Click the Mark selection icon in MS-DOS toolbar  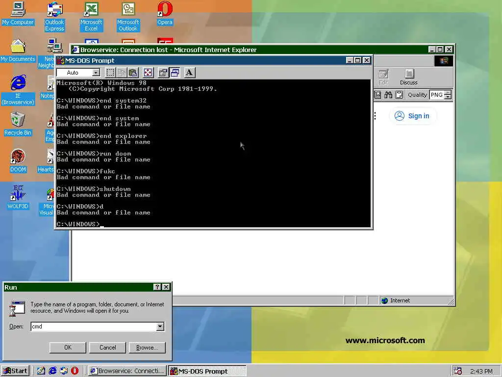coord(110,73)
